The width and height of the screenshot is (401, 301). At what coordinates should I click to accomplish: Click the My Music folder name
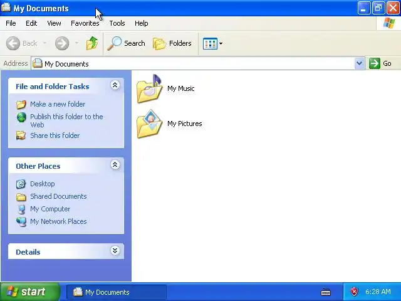tap(181, 88)
